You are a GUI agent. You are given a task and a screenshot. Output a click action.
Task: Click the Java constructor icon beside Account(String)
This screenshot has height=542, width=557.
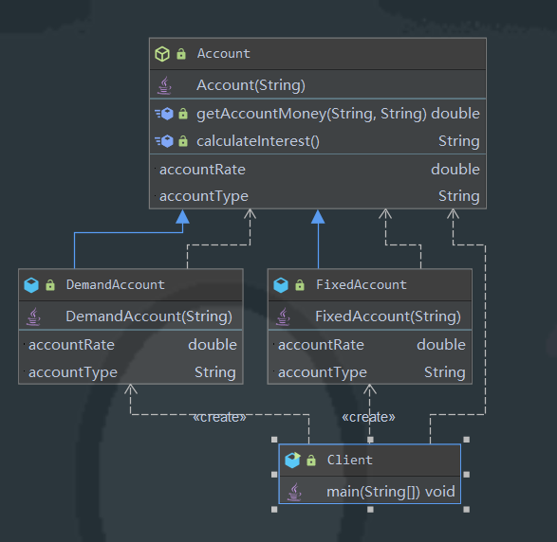coord(164,85)
